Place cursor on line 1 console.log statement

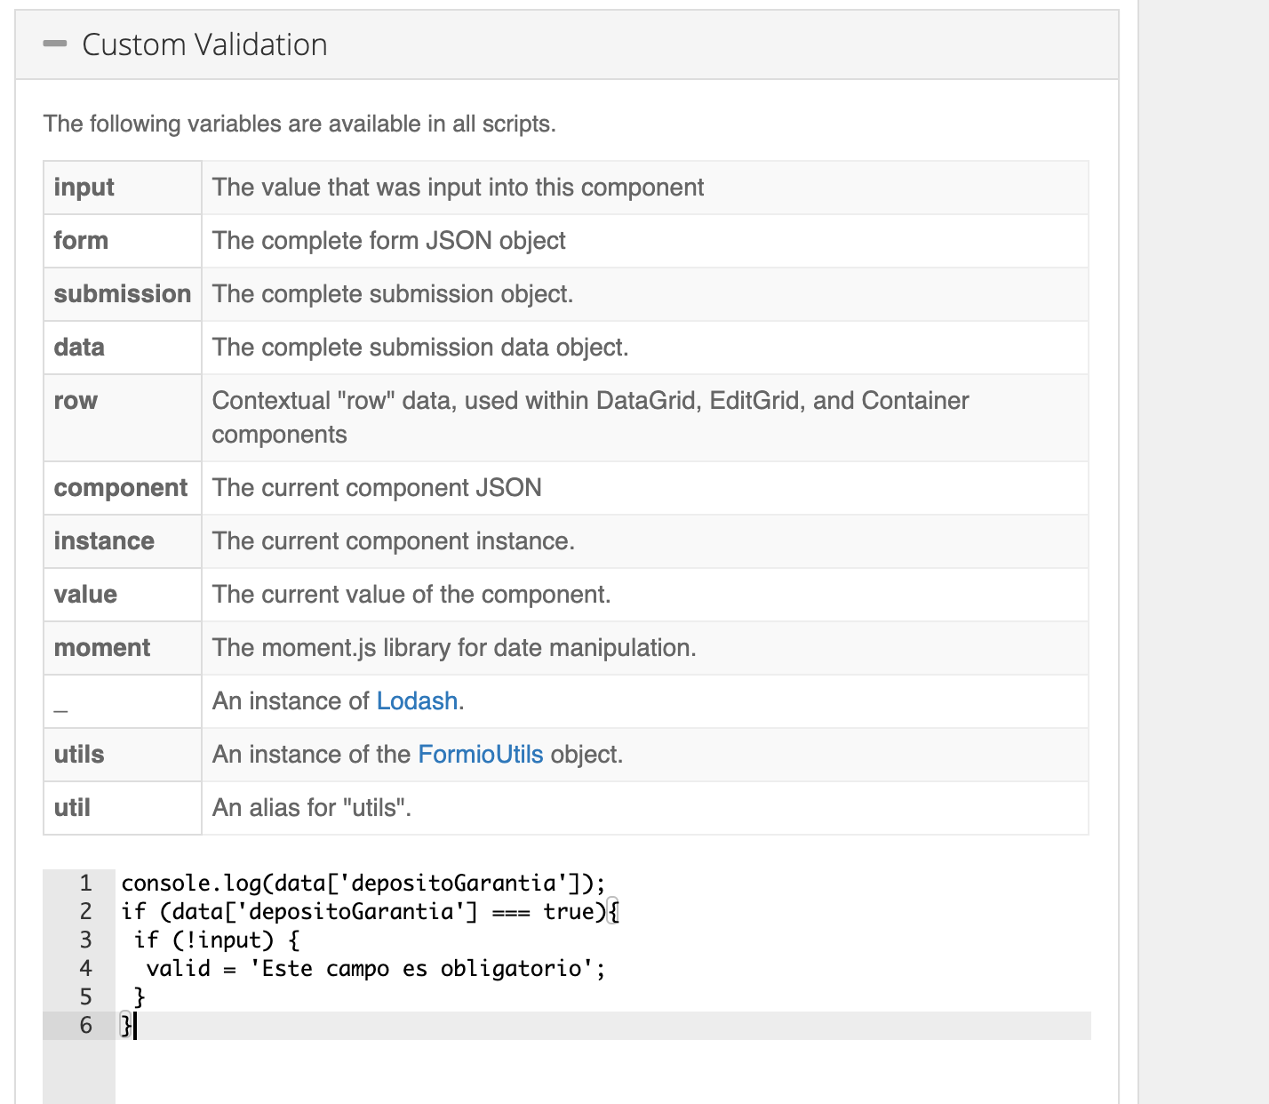pyautogui.click(x=355, y=883)
